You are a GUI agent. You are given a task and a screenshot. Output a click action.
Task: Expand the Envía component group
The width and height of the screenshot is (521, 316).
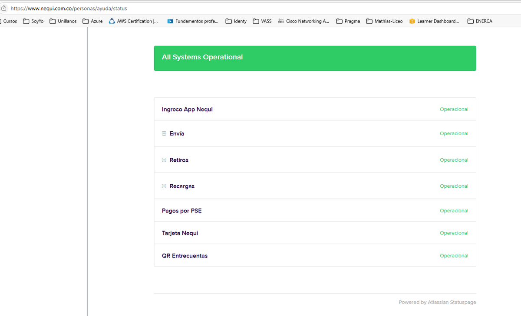(x=164, y=134)
